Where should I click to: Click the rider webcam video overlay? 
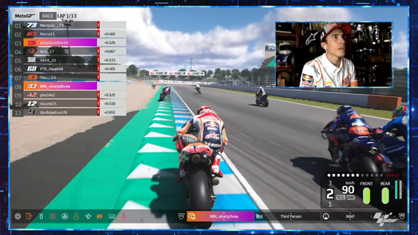333,54
